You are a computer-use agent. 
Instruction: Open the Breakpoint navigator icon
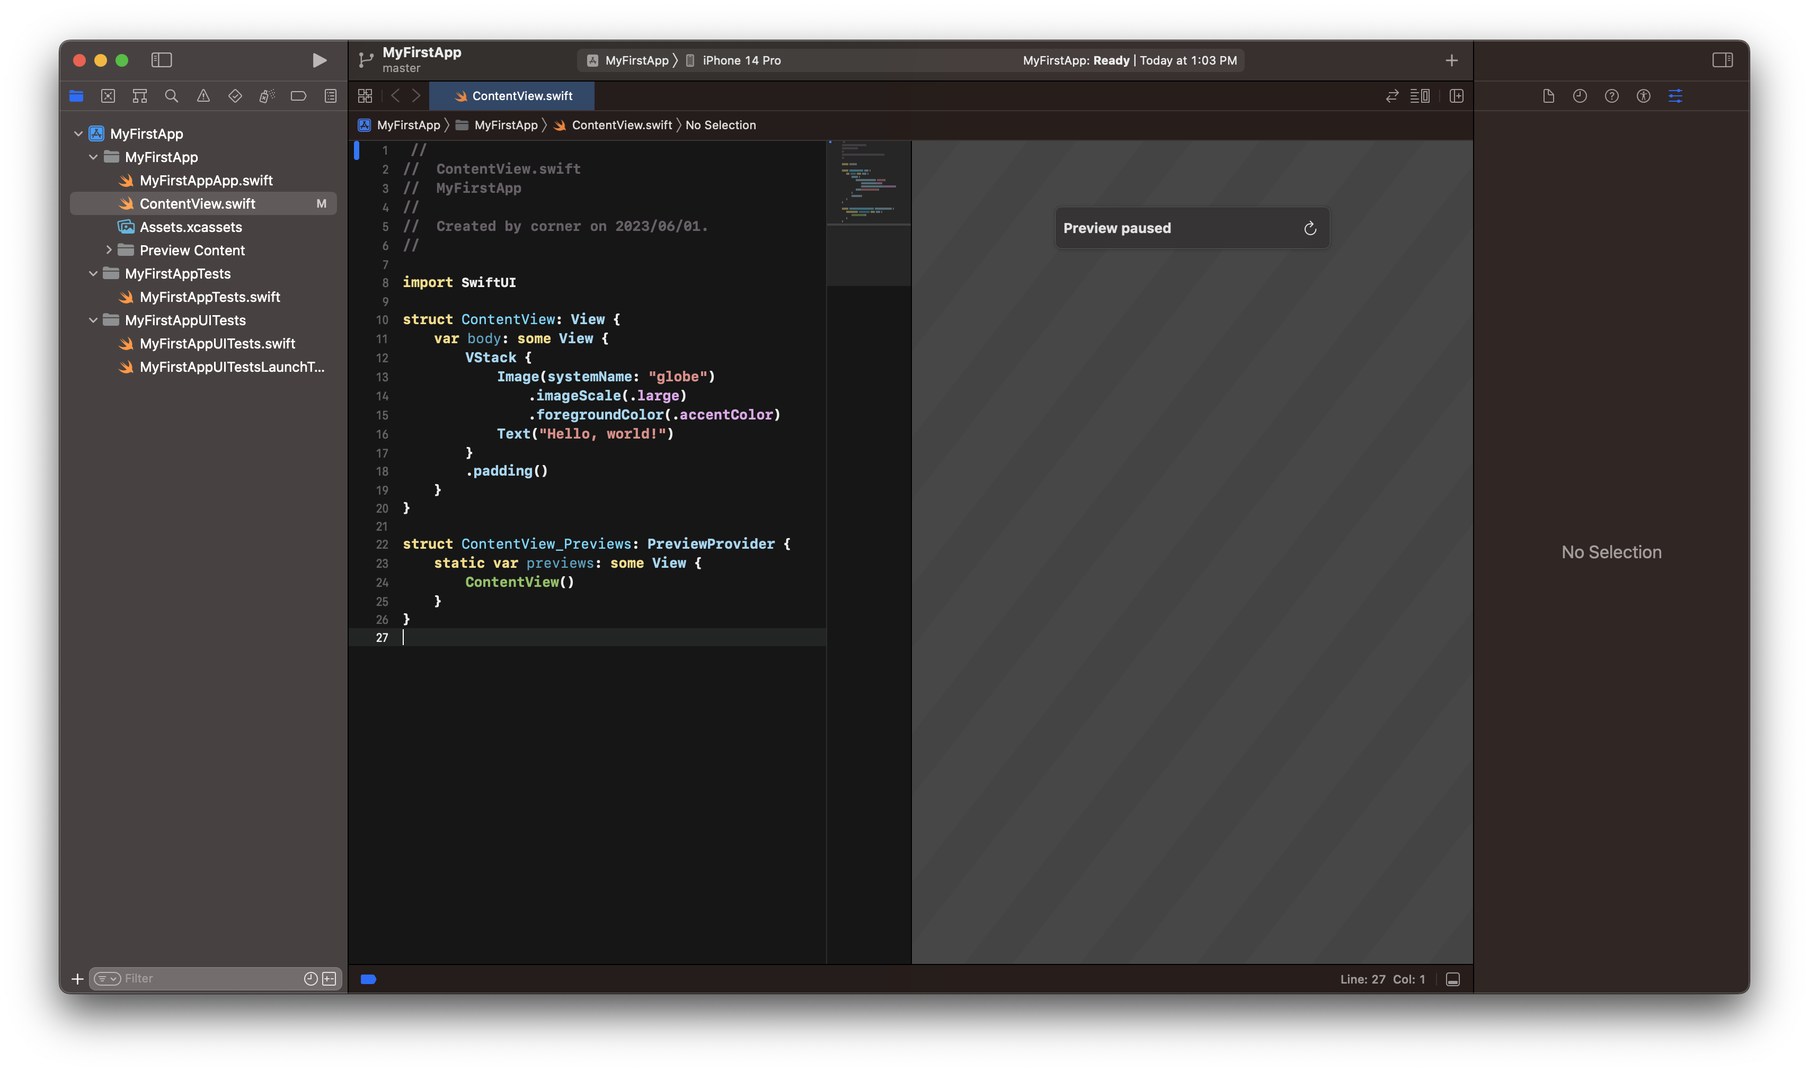pos(298,96)
